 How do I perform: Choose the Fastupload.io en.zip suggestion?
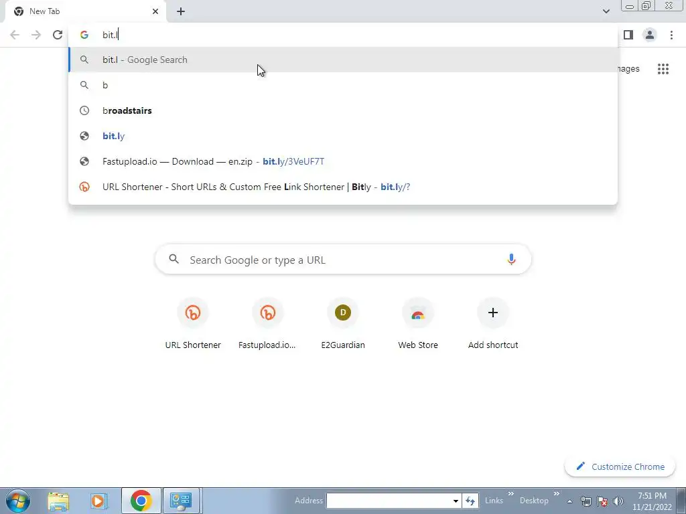(343, 161)
